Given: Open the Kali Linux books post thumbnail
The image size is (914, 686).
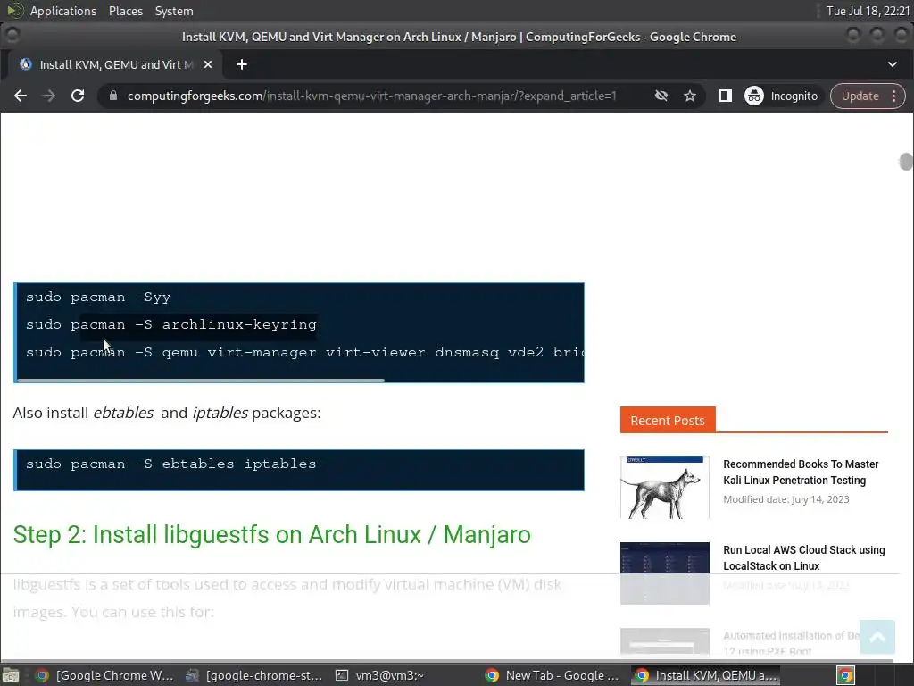Looking at the screenshot, I should click(664, 487).
